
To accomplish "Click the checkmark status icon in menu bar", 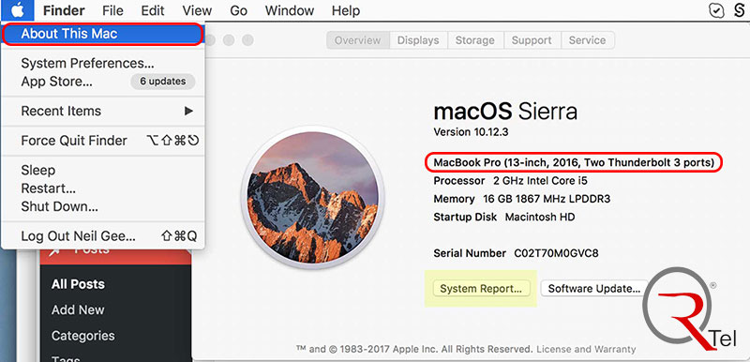I will click(x=716, y=10).
